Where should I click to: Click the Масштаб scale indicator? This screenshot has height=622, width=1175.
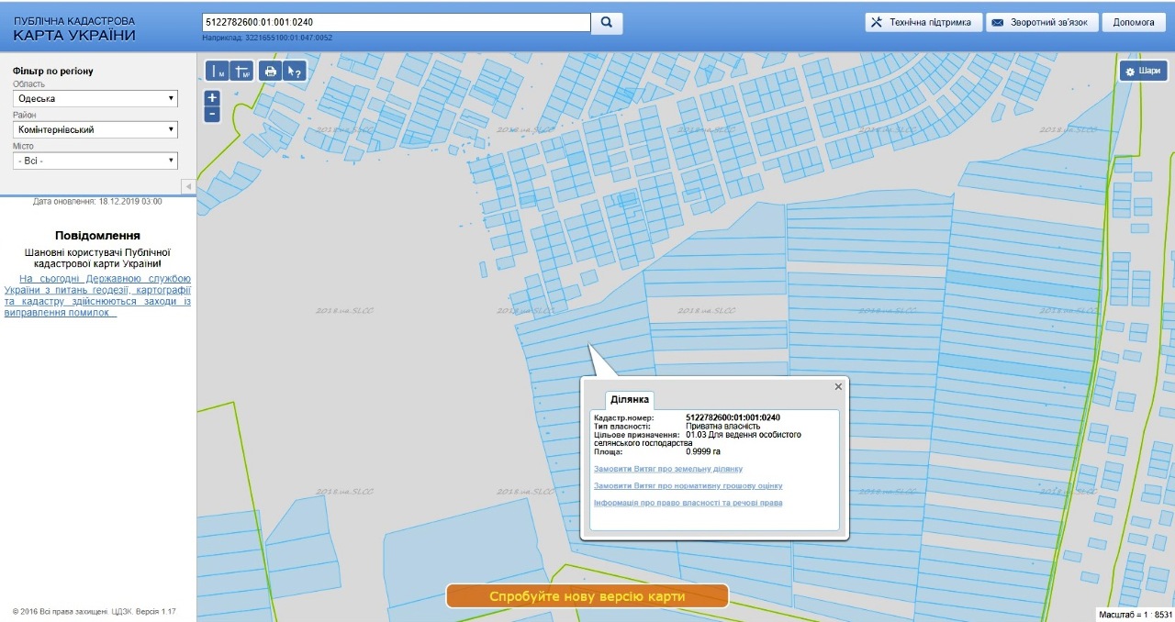coord(1135,615)
